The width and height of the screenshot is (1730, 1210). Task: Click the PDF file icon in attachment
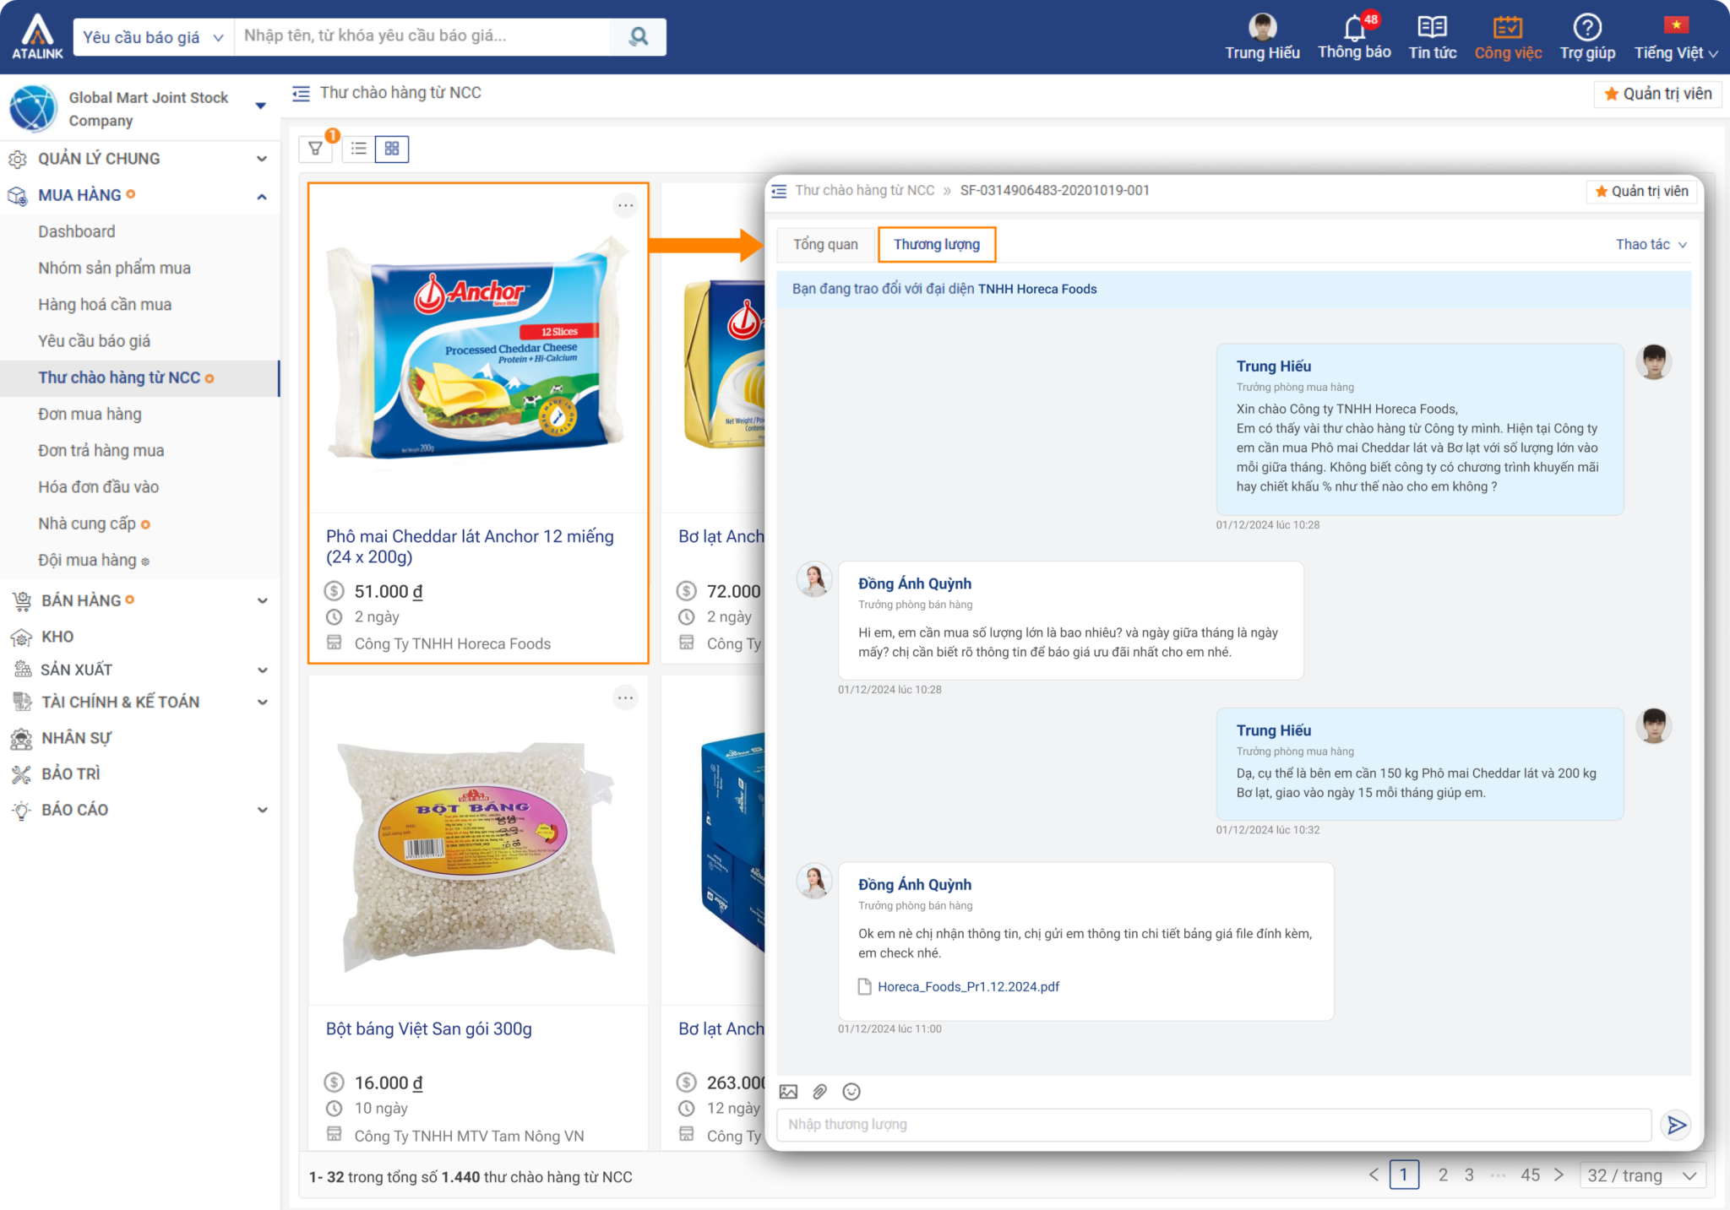click(x=864, y=986)
